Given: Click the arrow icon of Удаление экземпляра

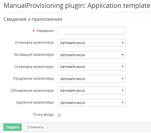Looking at the screenshot, I should coord(123,102).
